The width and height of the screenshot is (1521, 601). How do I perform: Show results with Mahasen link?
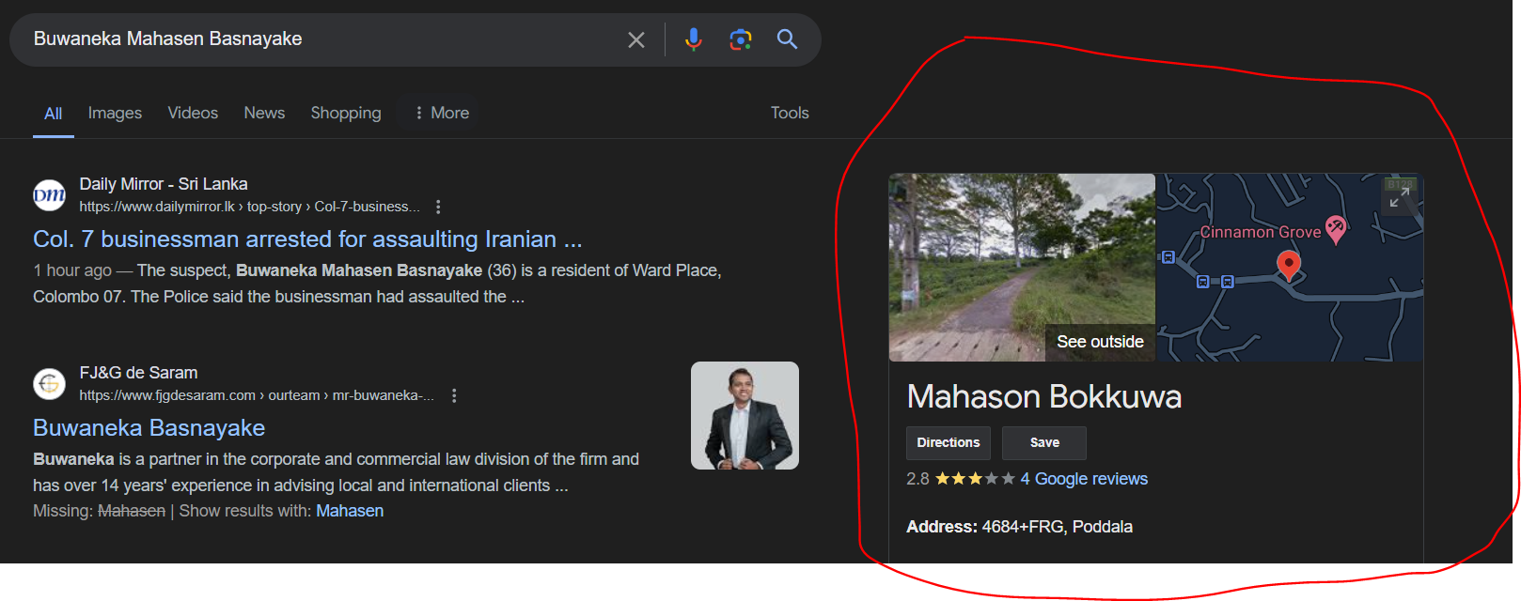[x=350, y=511]
